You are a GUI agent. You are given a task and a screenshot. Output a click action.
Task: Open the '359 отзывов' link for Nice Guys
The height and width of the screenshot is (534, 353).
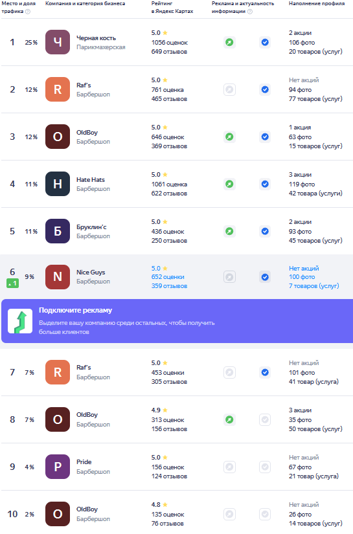pos(169,286)
